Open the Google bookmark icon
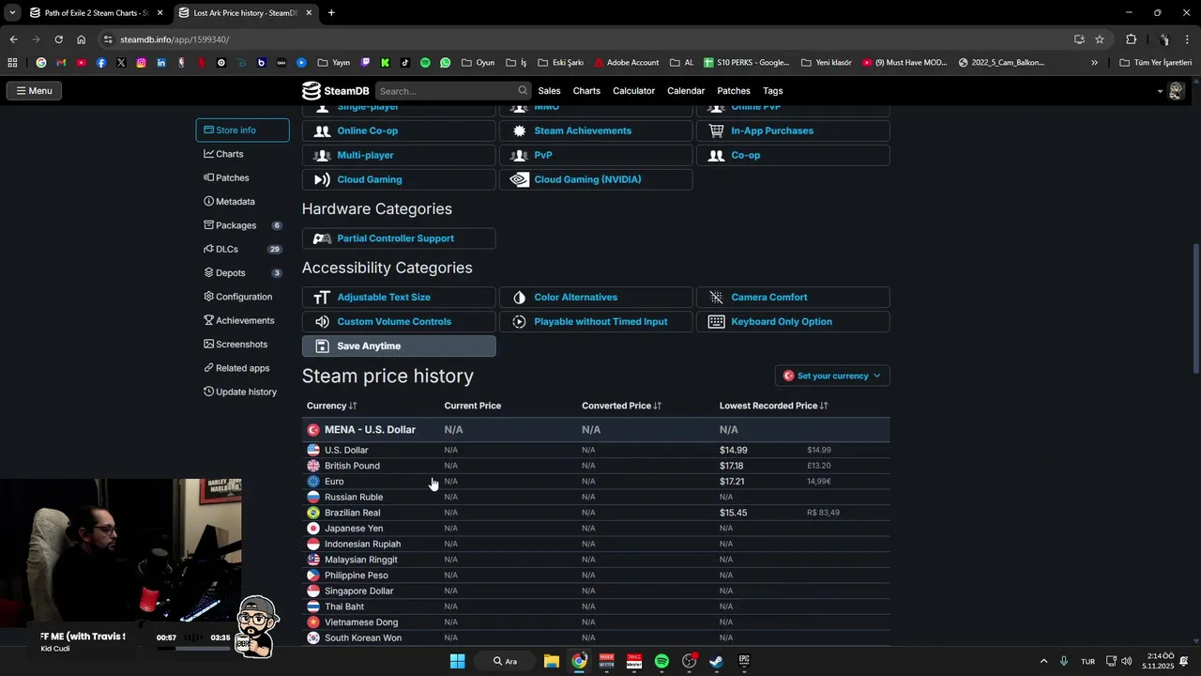The height and width of the screenshot is (676, 1201). coord(40,63)
